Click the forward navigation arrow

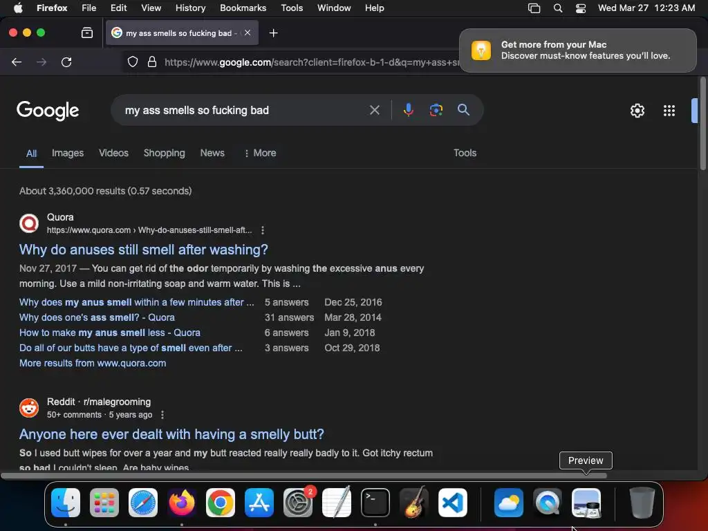(41, 62)
